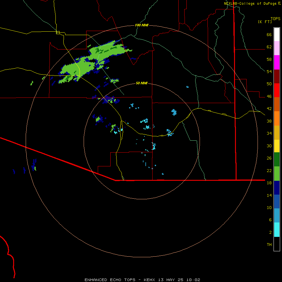Select the bright red legend swatch
Image resolution: width=282 pixels, height=282 pixels.
[277, 90]
